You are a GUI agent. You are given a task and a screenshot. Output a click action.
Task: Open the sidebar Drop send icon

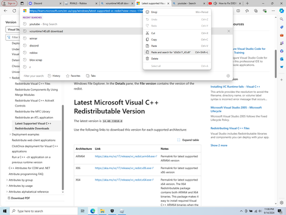281,67
